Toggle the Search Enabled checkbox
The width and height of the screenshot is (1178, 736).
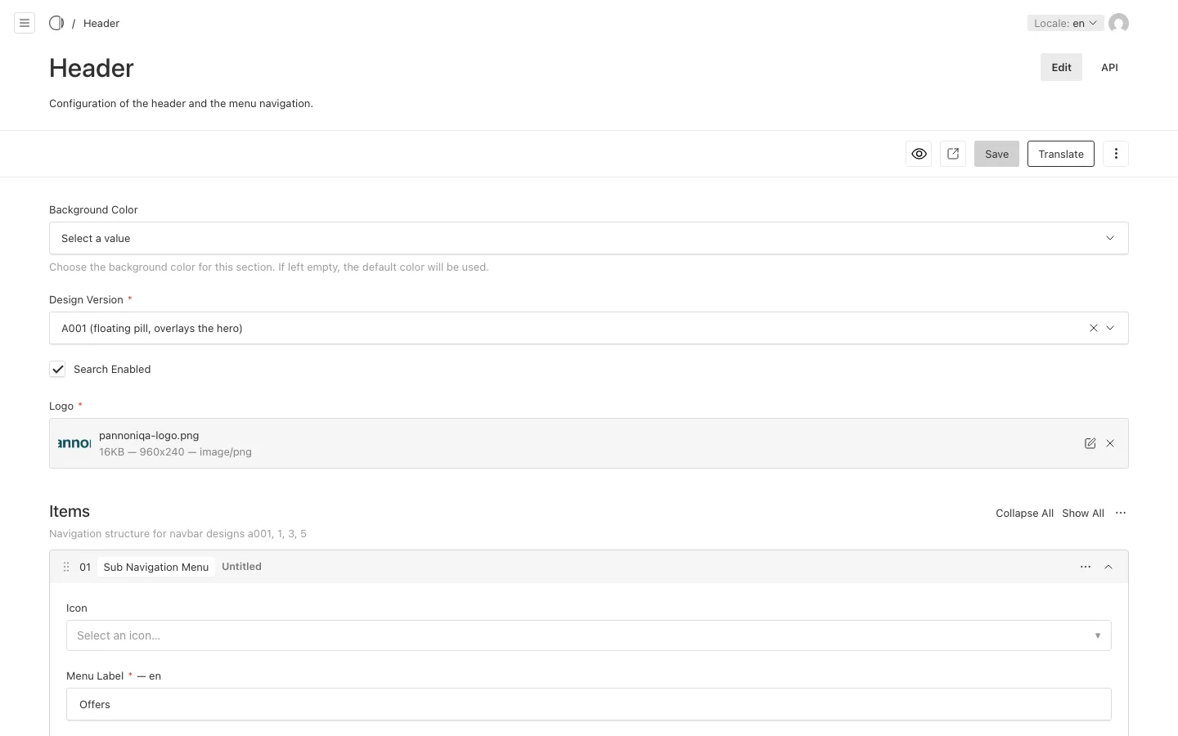(x=57, y=369)
